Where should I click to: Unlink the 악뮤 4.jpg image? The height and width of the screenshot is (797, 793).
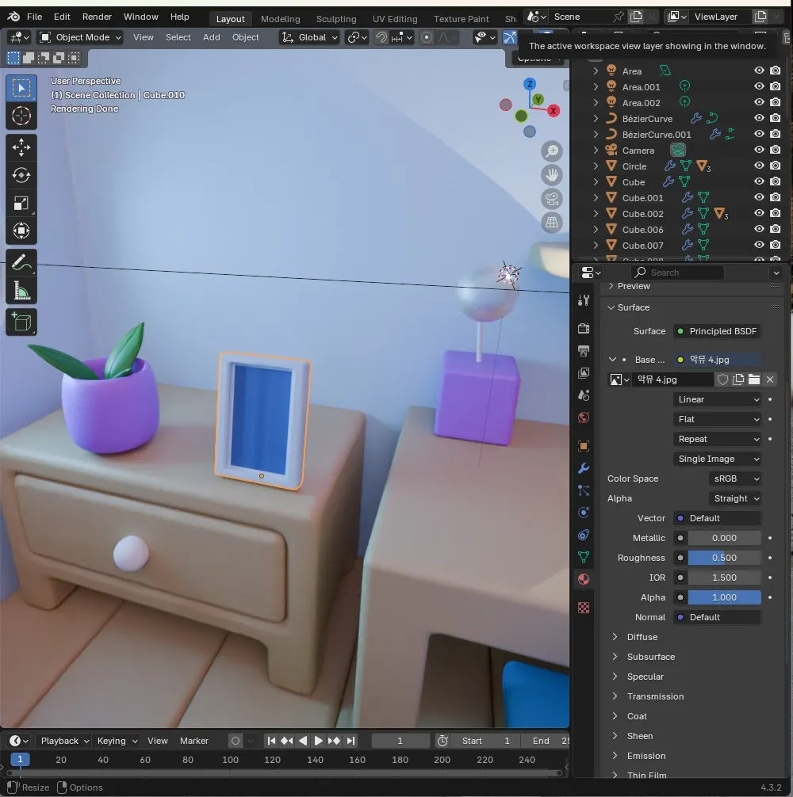[x=769, y=379]
